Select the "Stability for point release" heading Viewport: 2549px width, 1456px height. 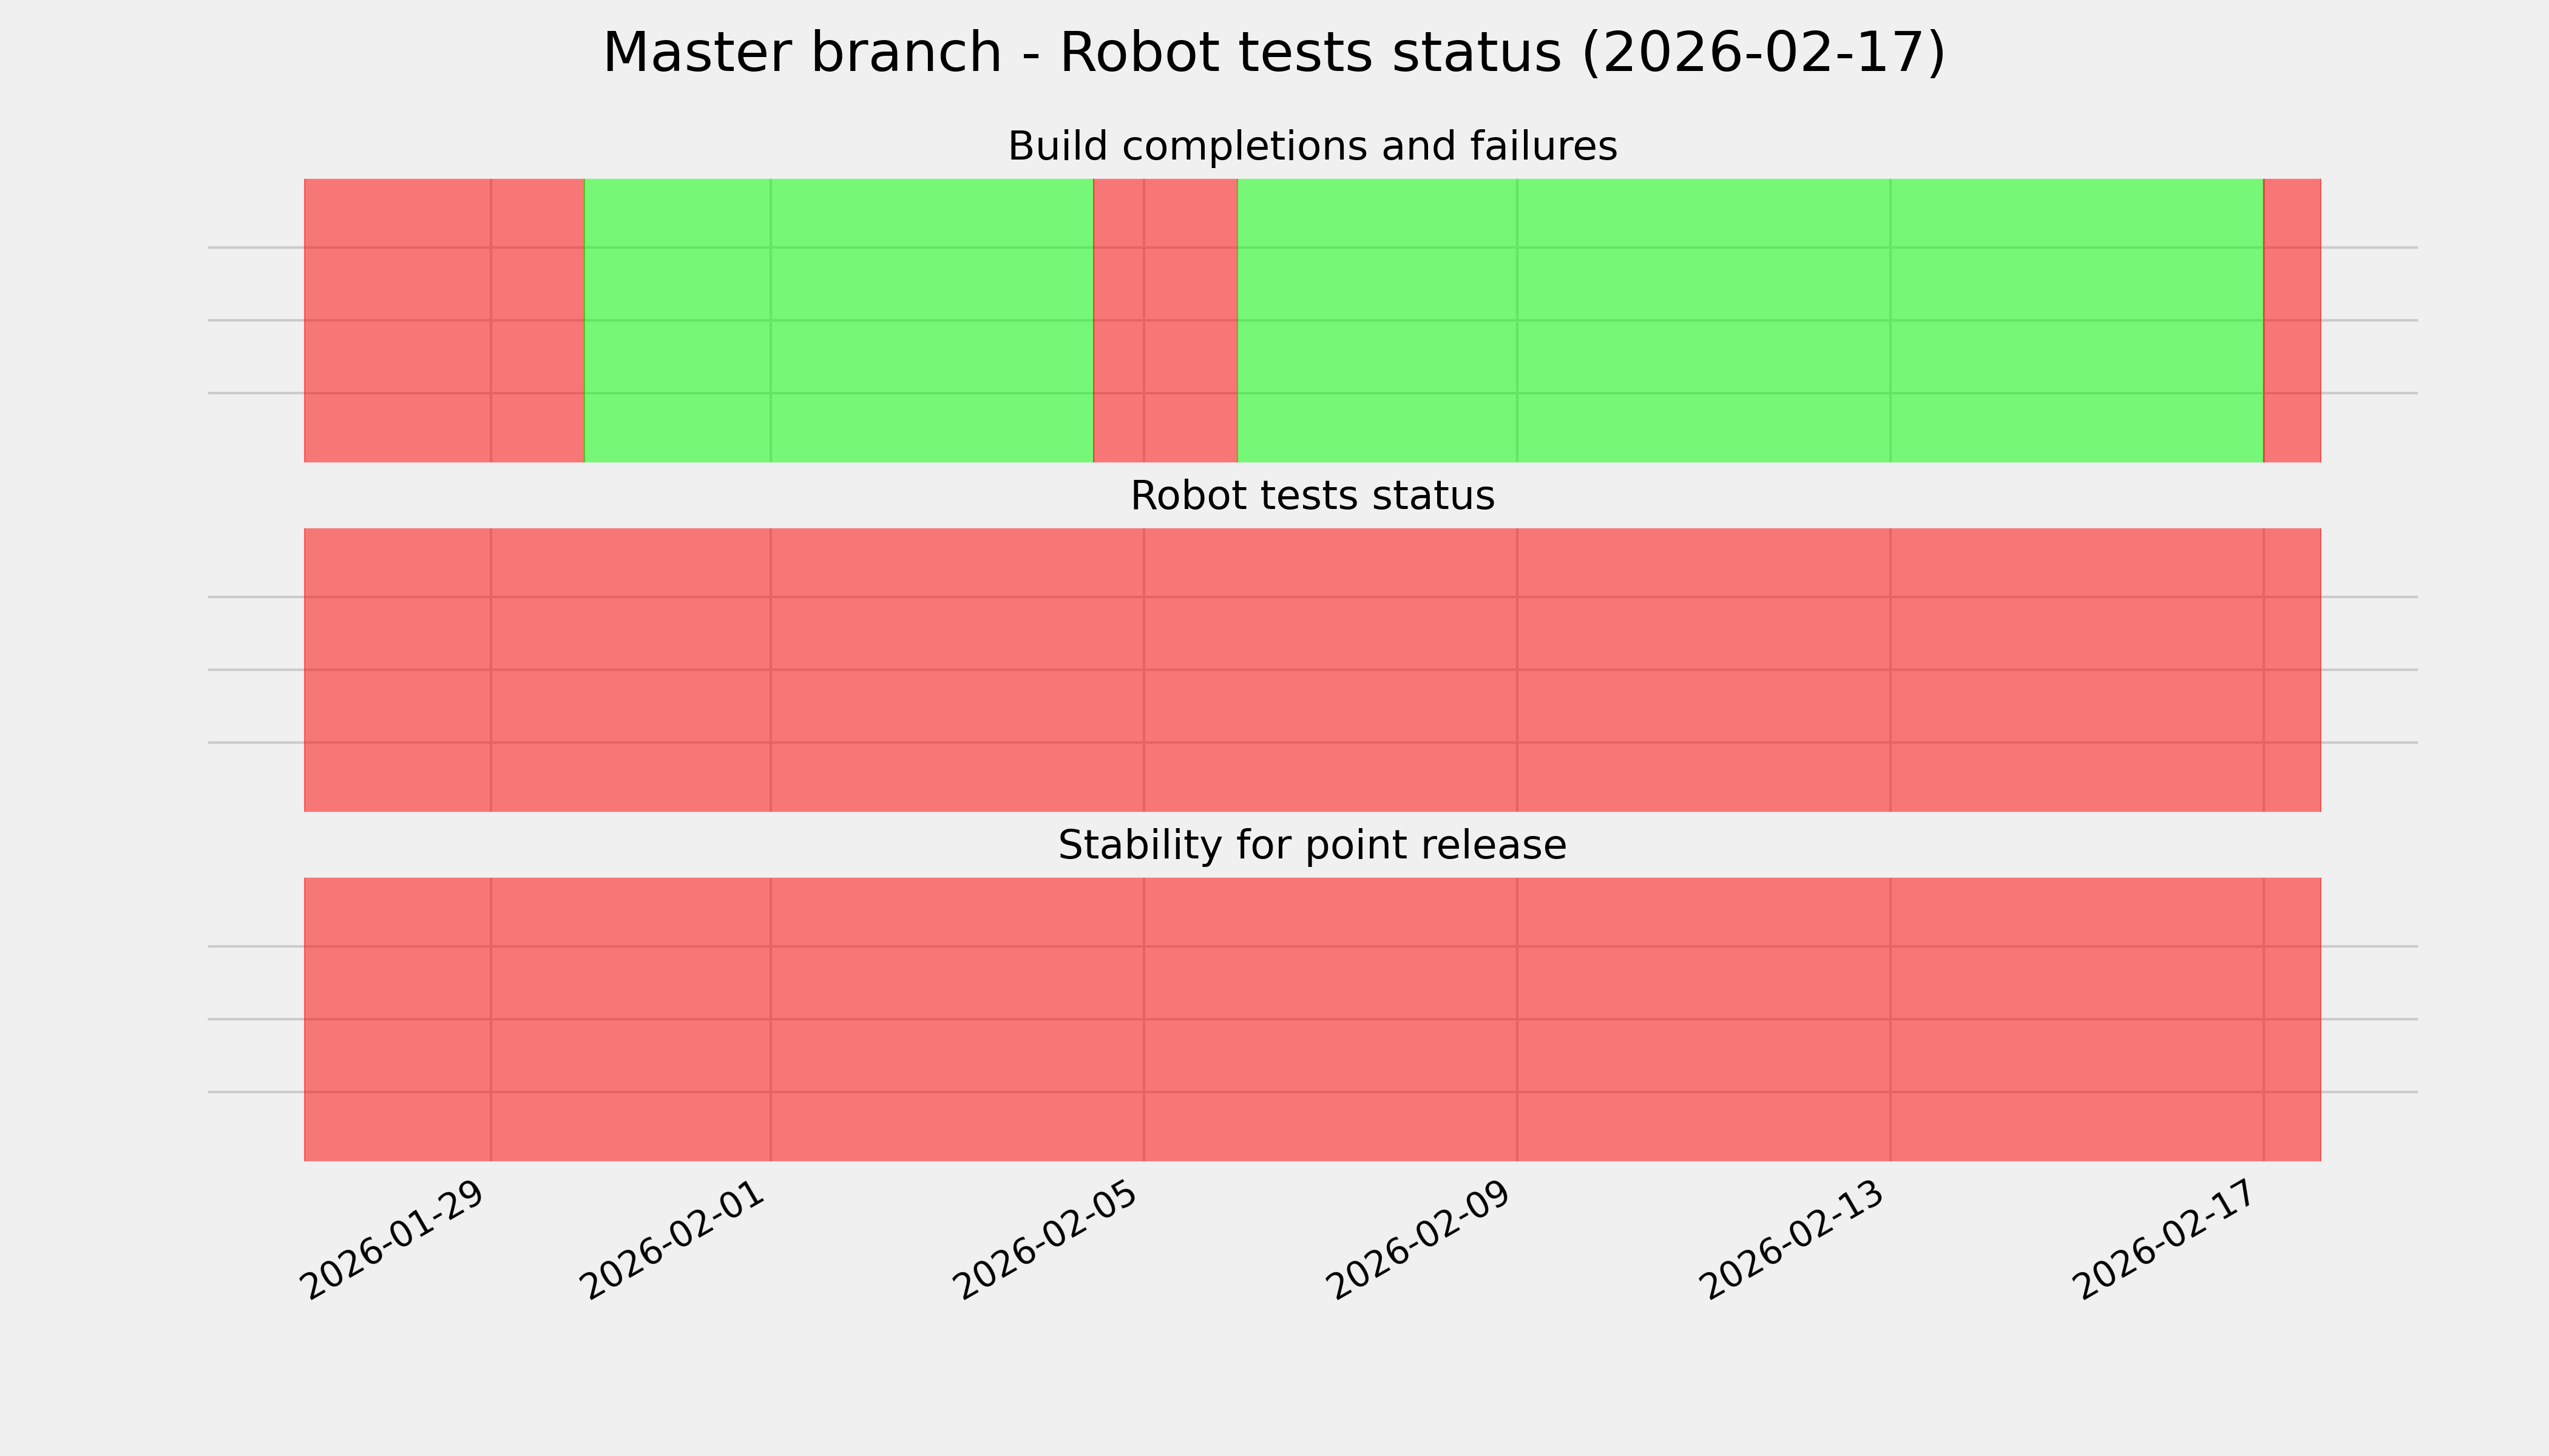(1312, 846)
